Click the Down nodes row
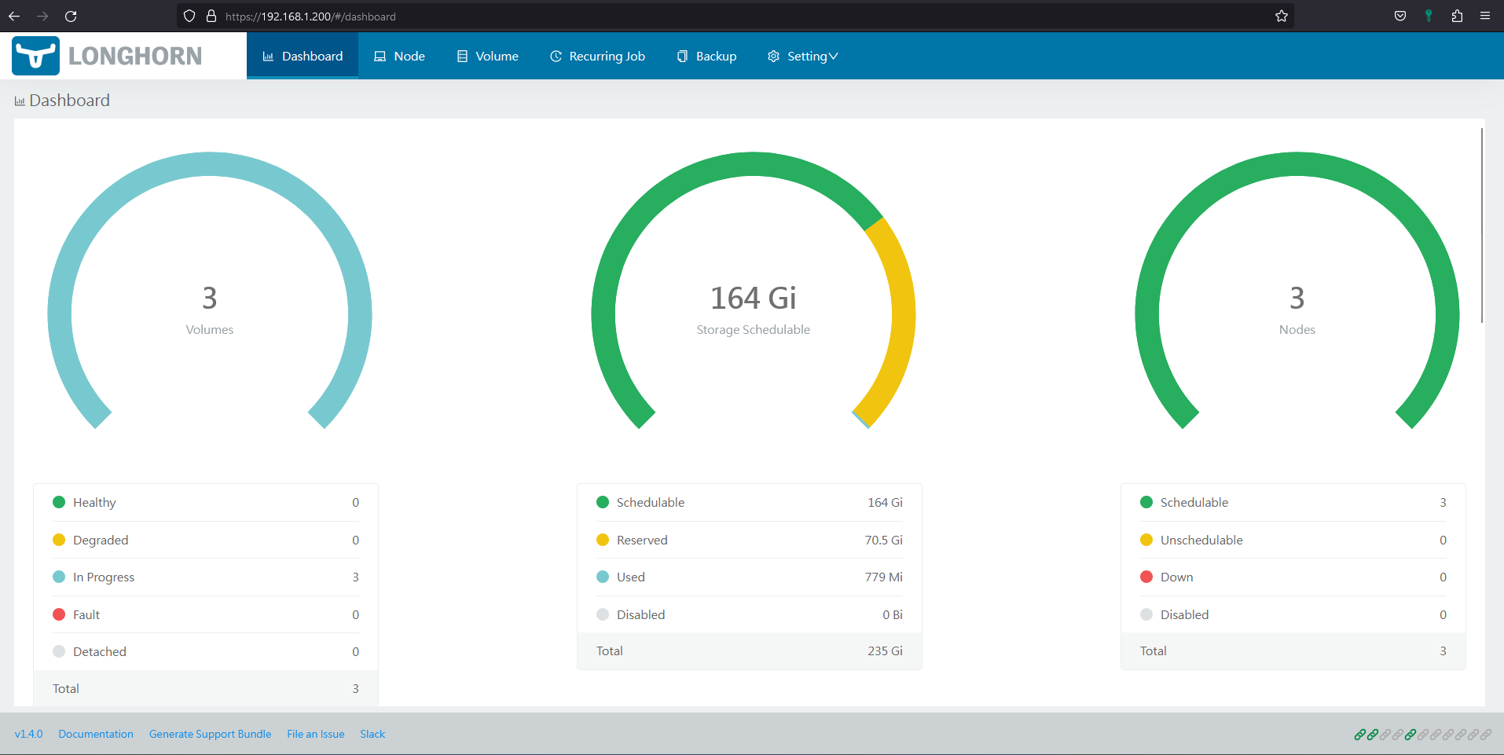 click(1293, 577)
